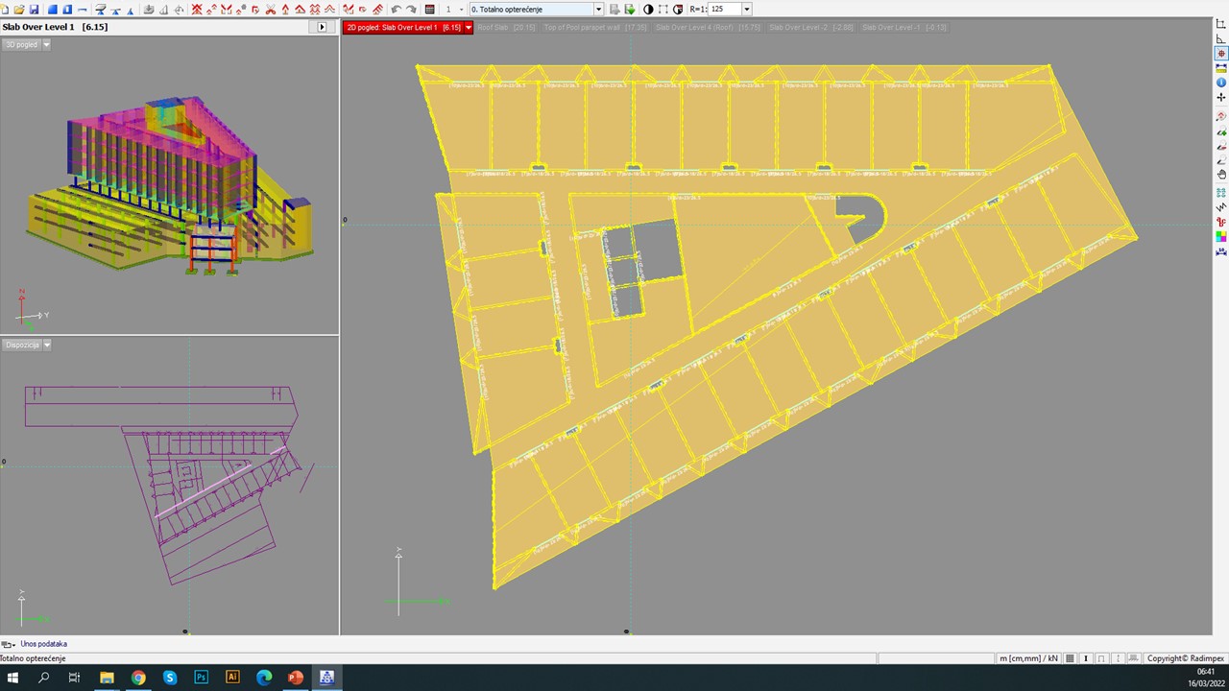The image size is (1229, 691).
Task: Toggle the grid icon in status bar
Action: point(1071,658)
